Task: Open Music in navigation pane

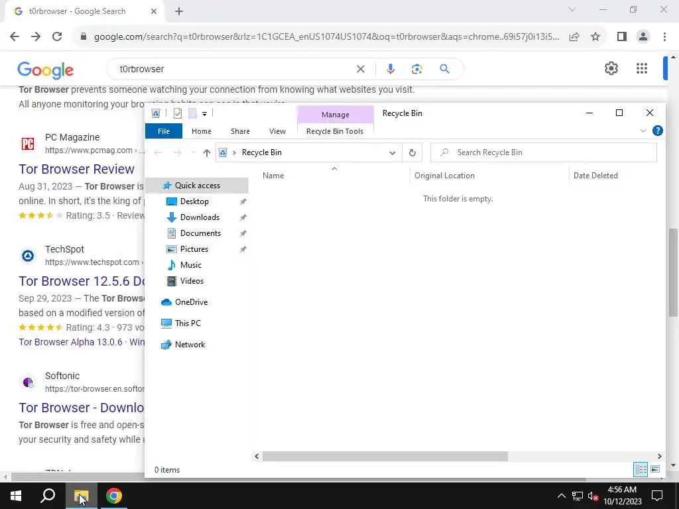Action: pyautogui.click(x=190, y=265)
